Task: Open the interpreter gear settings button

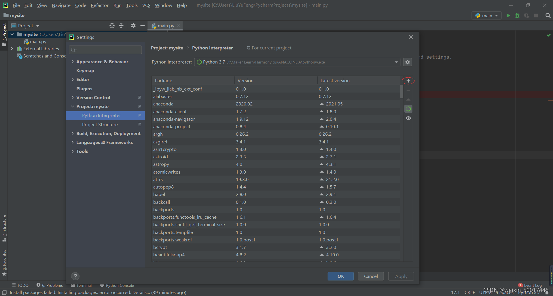Action: click(407, 62)
